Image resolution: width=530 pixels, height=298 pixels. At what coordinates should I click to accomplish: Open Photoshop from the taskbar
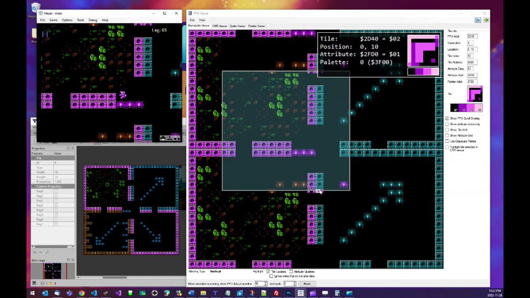[x=288, y=293]
